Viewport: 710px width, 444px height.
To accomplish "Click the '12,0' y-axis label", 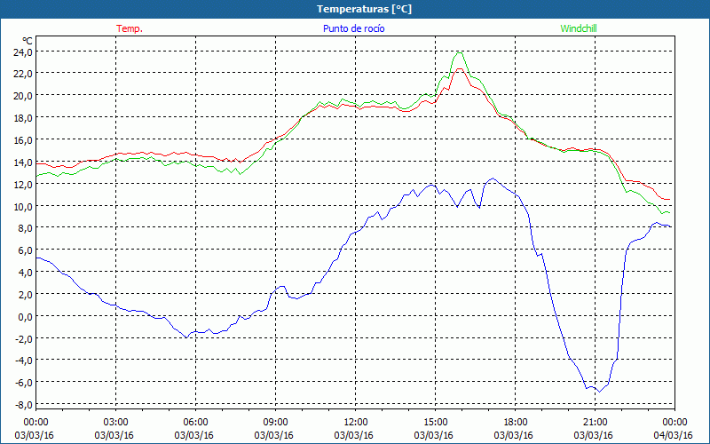I will click(x=23, y=185).
